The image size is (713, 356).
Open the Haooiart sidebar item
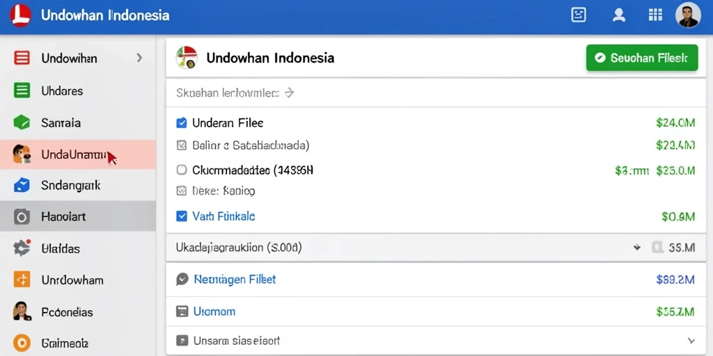click(78, 217)
